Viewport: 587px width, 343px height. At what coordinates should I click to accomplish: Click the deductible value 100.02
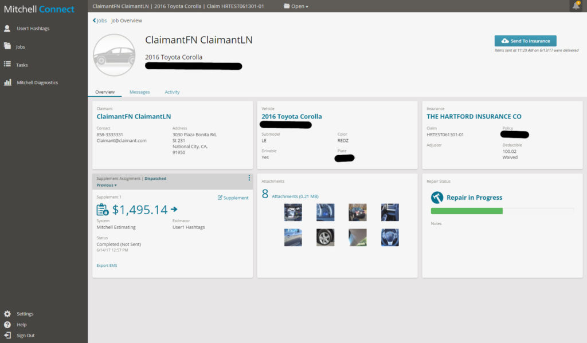(509, 152)
